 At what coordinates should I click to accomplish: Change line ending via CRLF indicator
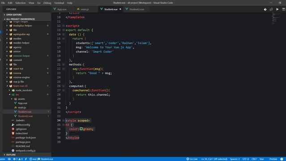click(254, 159)
